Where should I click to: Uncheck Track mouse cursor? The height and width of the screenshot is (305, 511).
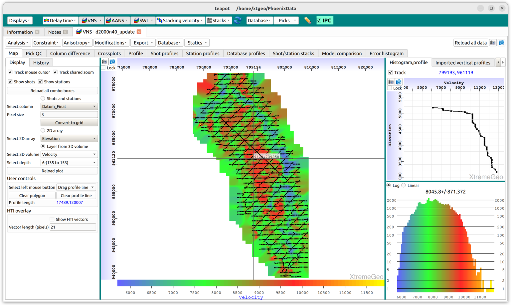point(10,72)
